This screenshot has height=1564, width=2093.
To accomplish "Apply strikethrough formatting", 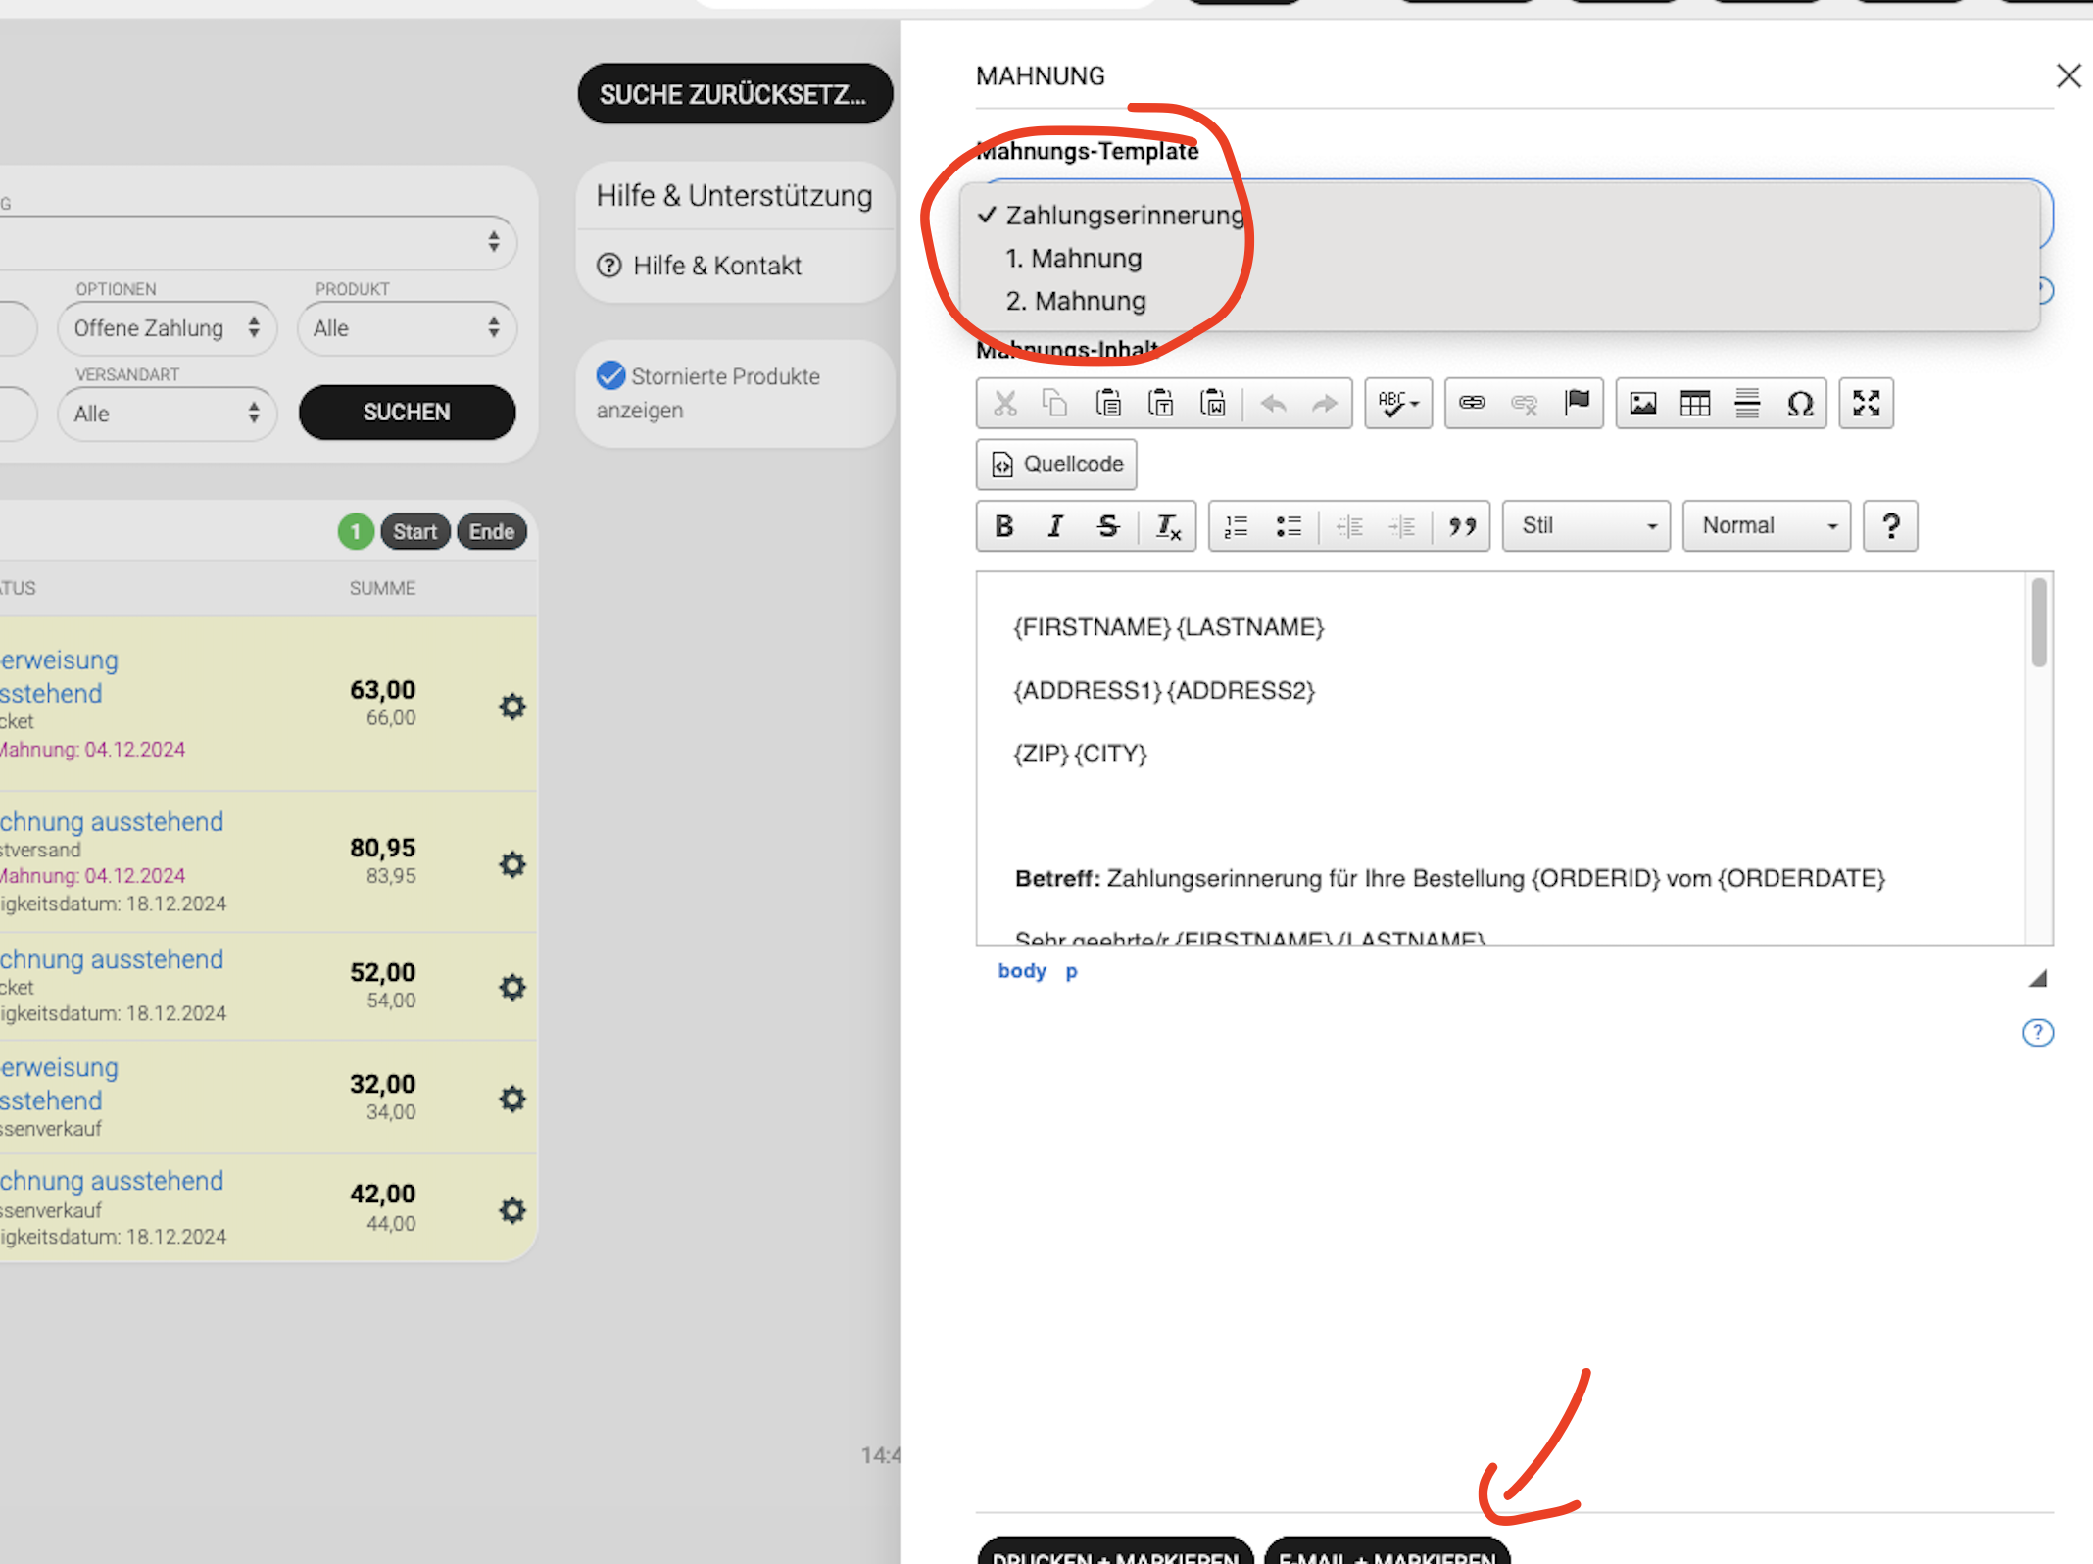I will coord(1108,526).
